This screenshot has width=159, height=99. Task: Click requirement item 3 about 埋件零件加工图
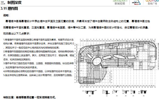pyautogui.click(x=38, y=65)
